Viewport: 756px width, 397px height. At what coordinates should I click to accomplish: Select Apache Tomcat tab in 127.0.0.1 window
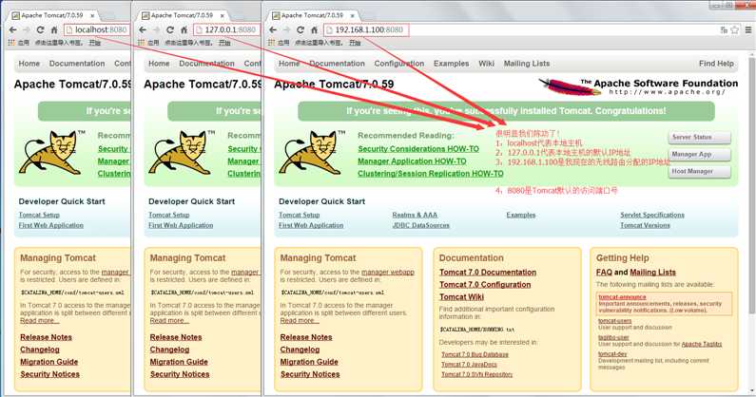[x=182, y=15]
